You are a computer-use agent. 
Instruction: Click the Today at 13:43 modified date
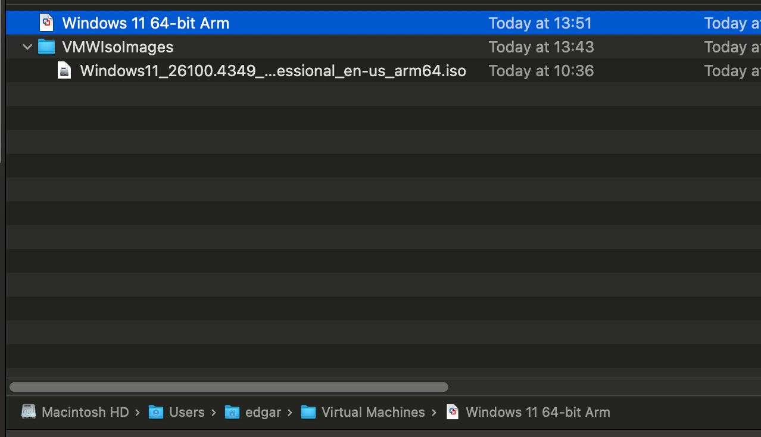(x=541, y=47)
